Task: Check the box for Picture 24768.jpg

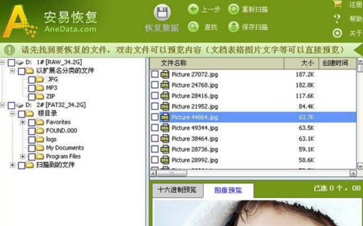Action: tap(155, 85)
